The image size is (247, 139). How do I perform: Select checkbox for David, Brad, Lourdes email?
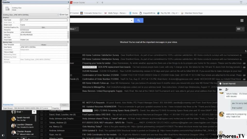pos(41,115)
